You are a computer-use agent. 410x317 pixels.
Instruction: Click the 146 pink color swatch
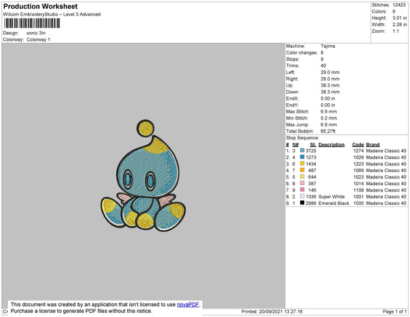(x=302, y=190)
